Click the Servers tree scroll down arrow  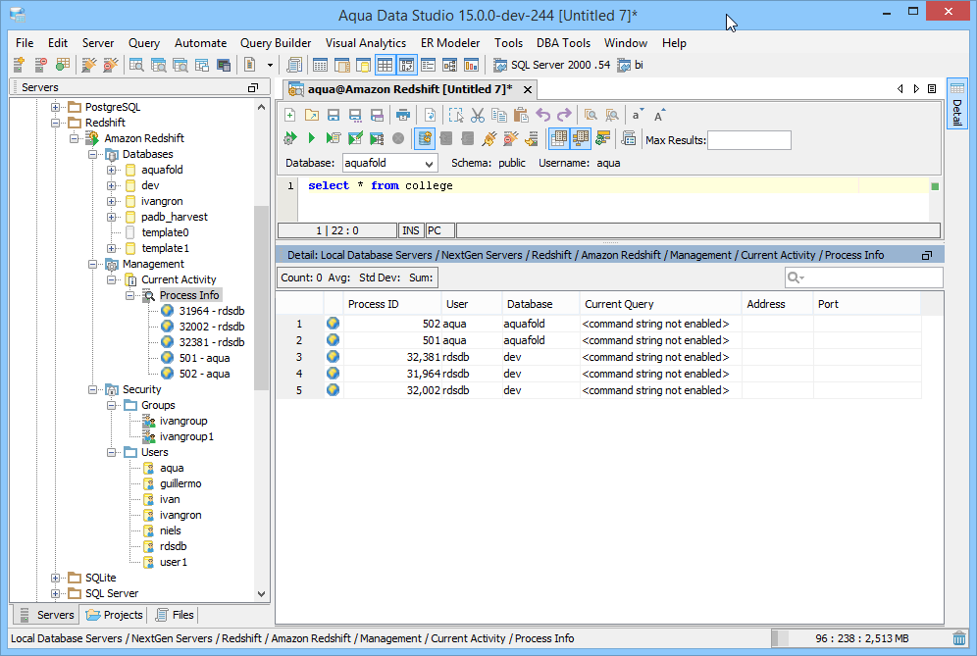pos(261,593)
